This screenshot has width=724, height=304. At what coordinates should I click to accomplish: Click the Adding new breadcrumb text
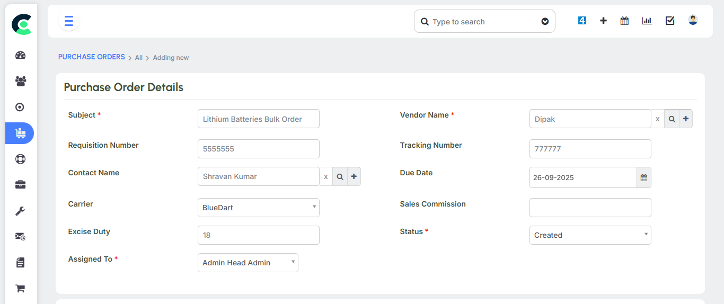[x=171, y=58]
